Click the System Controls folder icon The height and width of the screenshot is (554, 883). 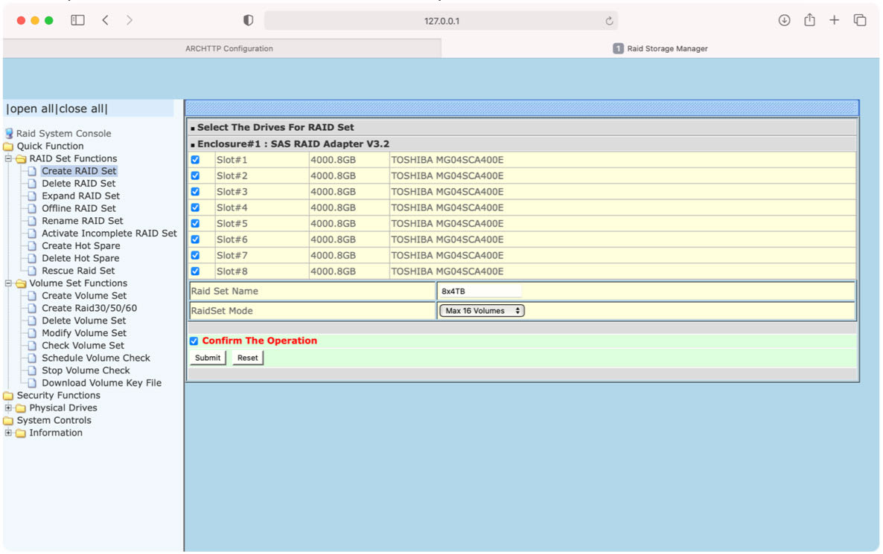tap(8, 420)
